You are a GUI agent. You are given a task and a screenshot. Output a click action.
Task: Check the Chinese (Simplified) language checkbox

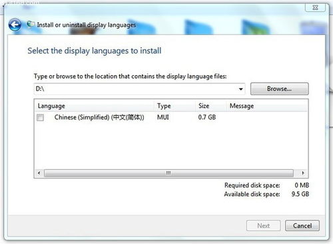click(40, 117)
